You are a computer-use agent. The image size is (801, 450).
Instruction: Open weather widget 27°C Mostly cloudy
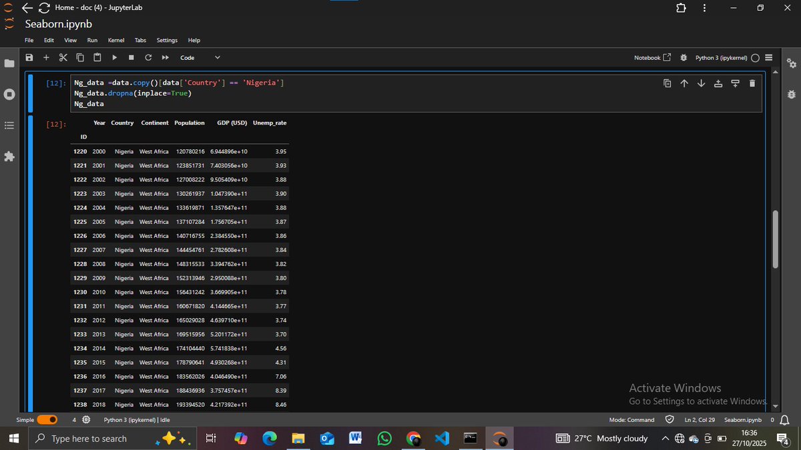(601, 439)
